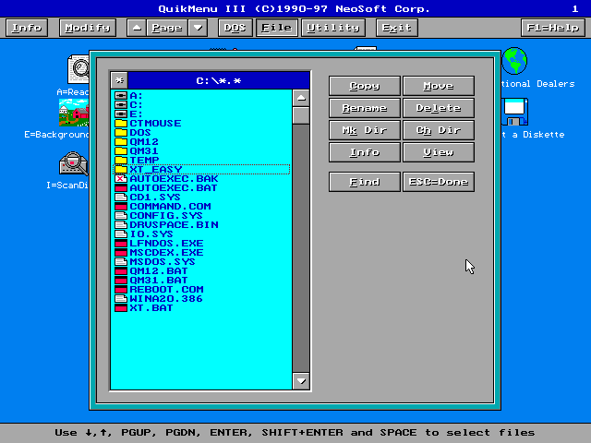This screenshot has height=443, width=591.
Task: Select the COMMAND.COM file name
Action: 170,207
